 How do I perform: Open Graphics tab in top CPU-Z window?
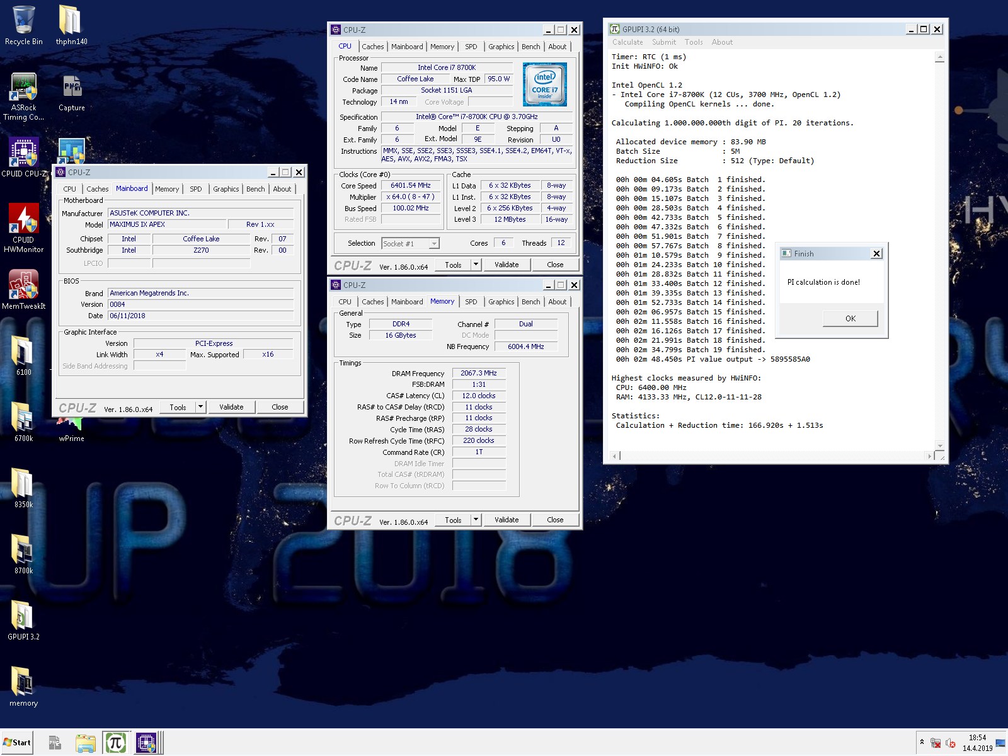coord(501,47)
